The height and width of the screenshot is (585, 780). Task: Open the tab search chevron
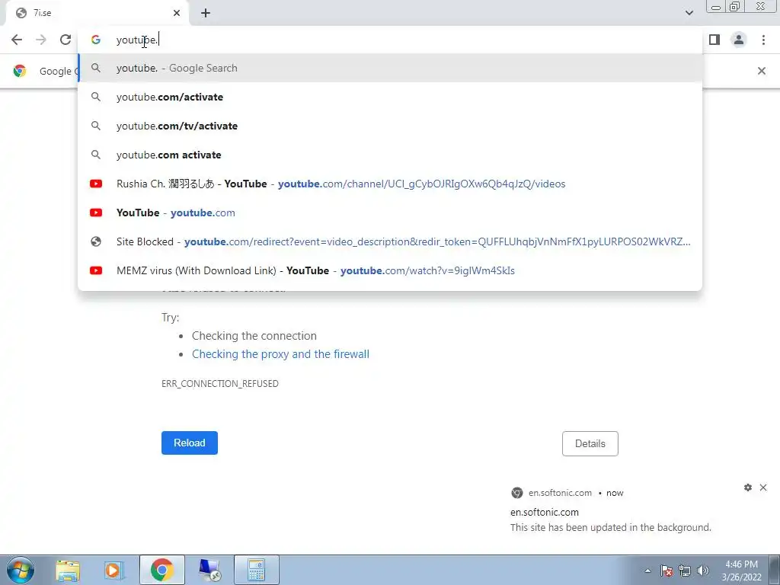[x=689, y=13]
